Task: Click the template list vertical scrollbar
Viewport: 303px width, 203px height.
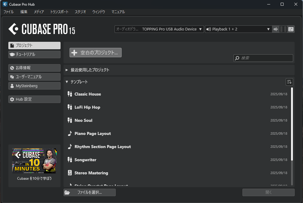Action: point(292,124)
